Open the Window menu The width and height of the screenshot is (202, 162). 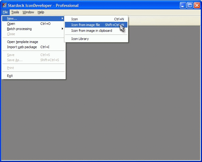point(28,12)
